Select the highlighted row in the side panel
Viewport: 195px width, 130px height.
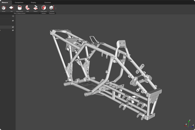(6, 27)
